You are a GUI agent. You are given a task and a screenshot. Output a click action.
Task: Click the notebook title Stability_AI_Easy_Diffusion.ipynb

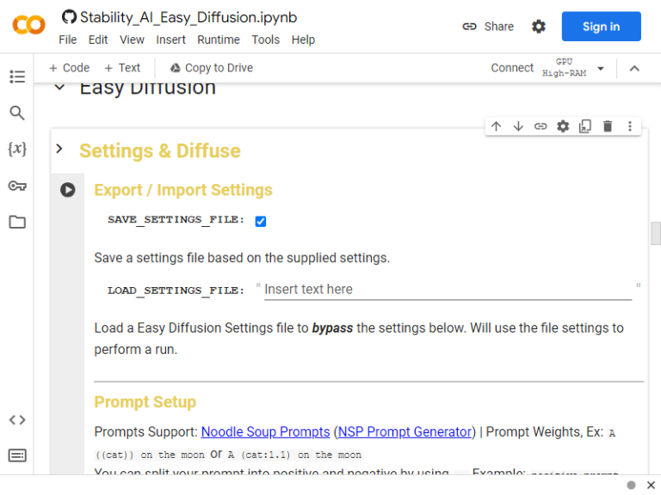point(188,17)
